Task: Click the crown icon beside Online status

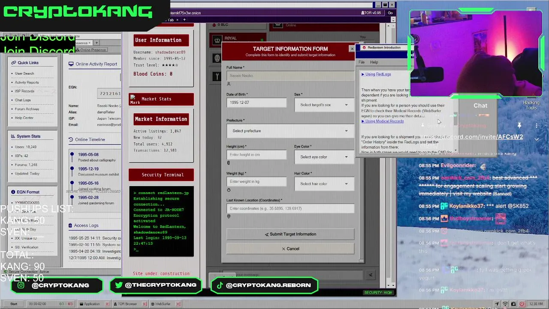Action: tap(279, 25)
